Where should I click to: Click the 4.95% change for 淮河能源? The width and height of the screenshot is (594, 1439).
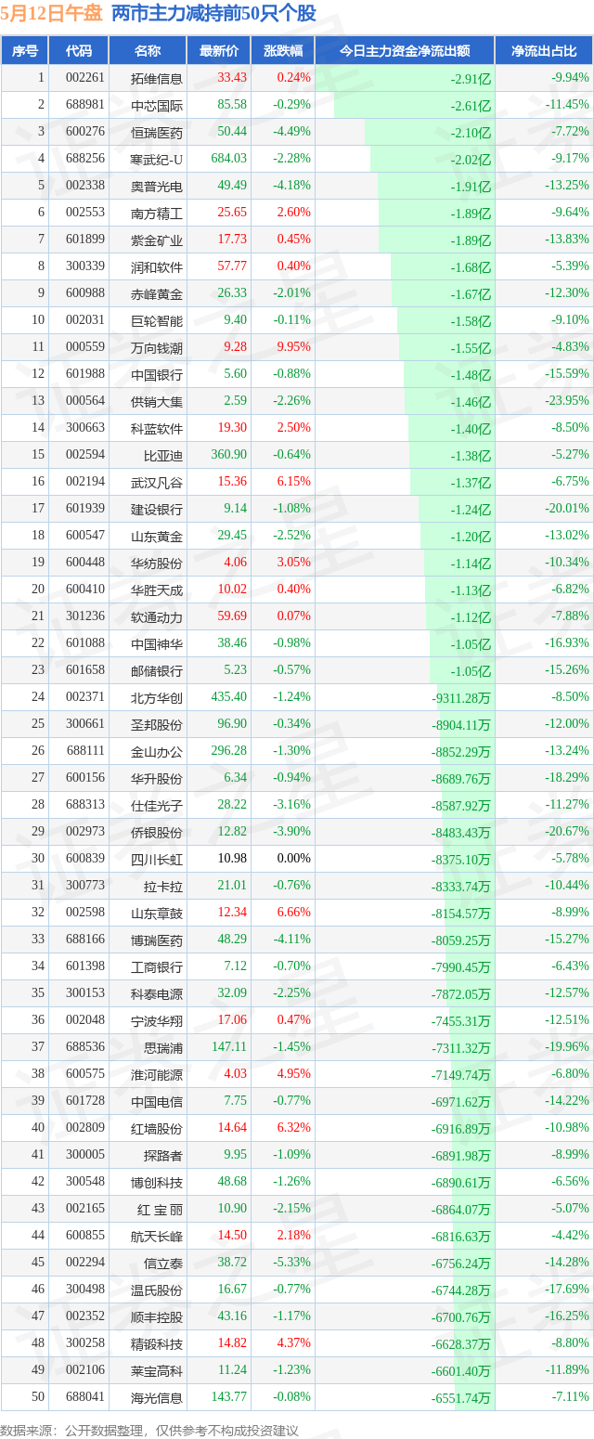(x=294, y=1074)
